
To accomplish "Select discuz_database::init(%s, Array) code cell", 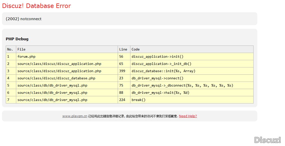I will tap(192, 71).
